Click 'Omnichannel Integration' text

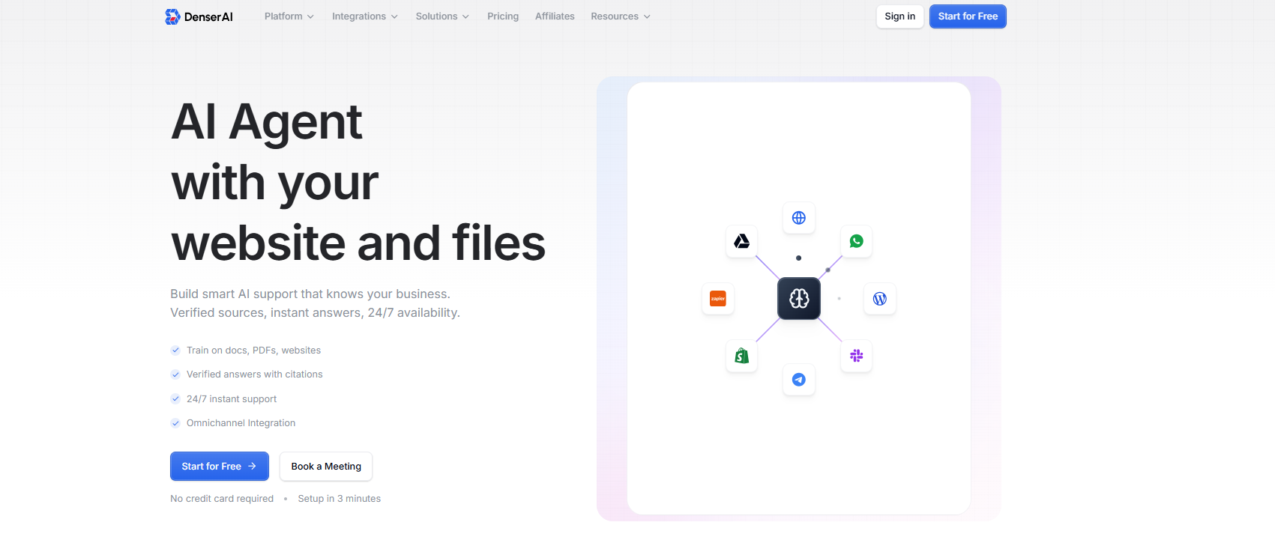(241, 423)
